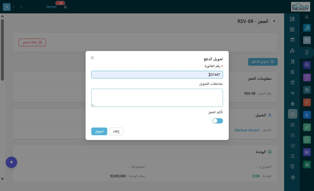Click the notification bell in the top bar
The height and width of the screenshot is (191, 314).
(x=65, y=7)
